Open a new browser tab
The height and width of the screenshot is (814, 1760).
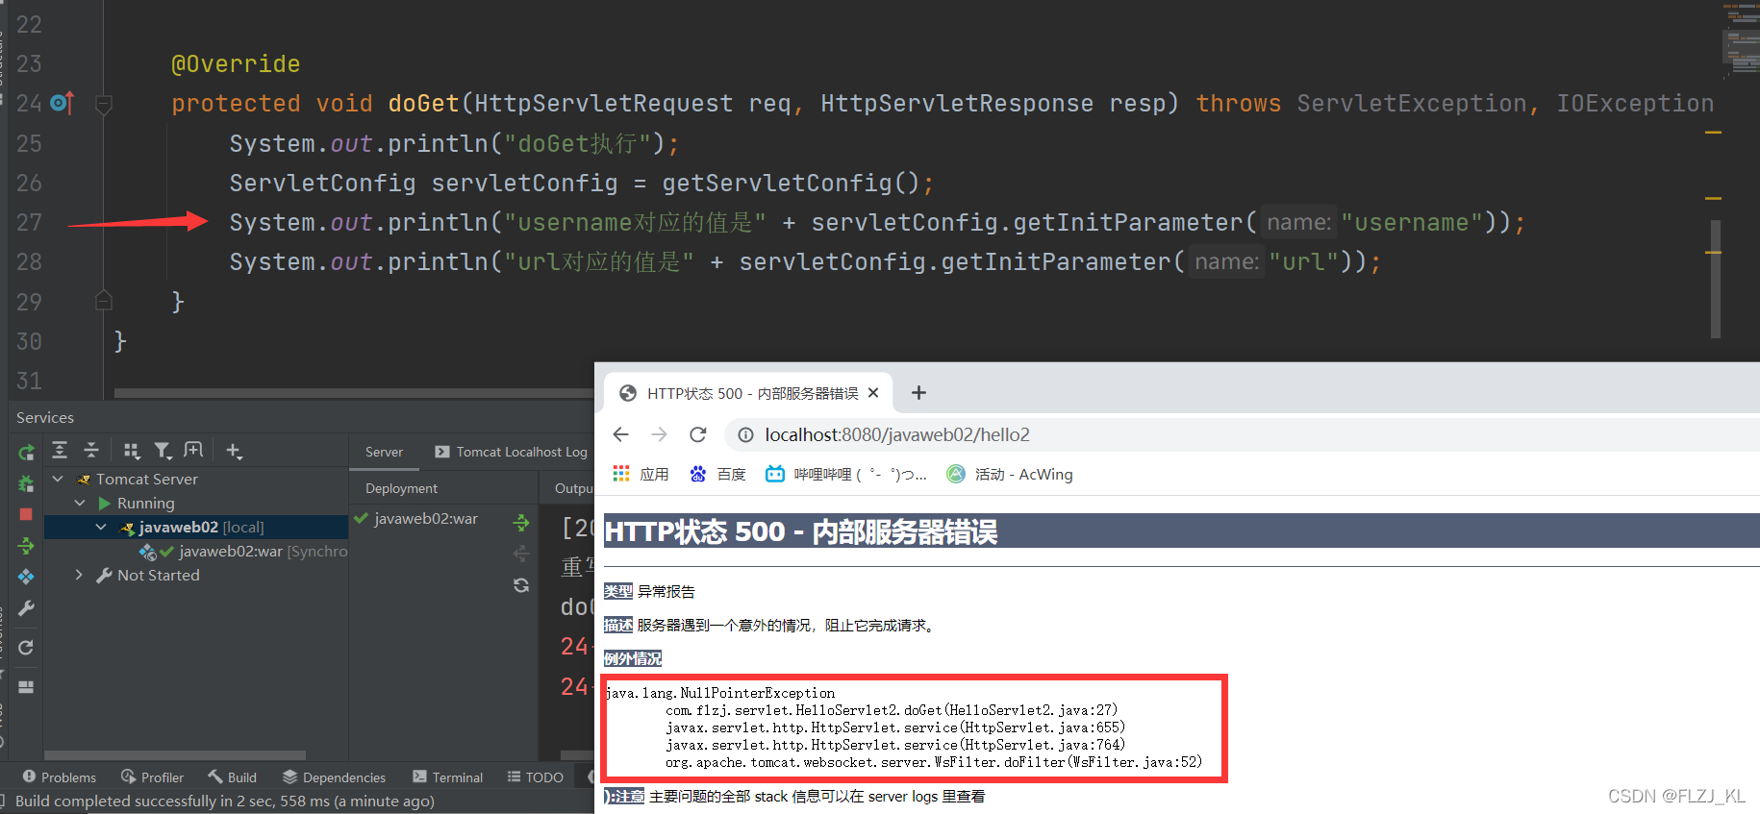pos(918,392)
